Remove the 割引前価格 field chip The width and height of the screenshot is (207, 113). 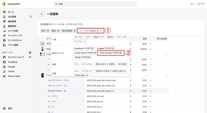point(75,31)
